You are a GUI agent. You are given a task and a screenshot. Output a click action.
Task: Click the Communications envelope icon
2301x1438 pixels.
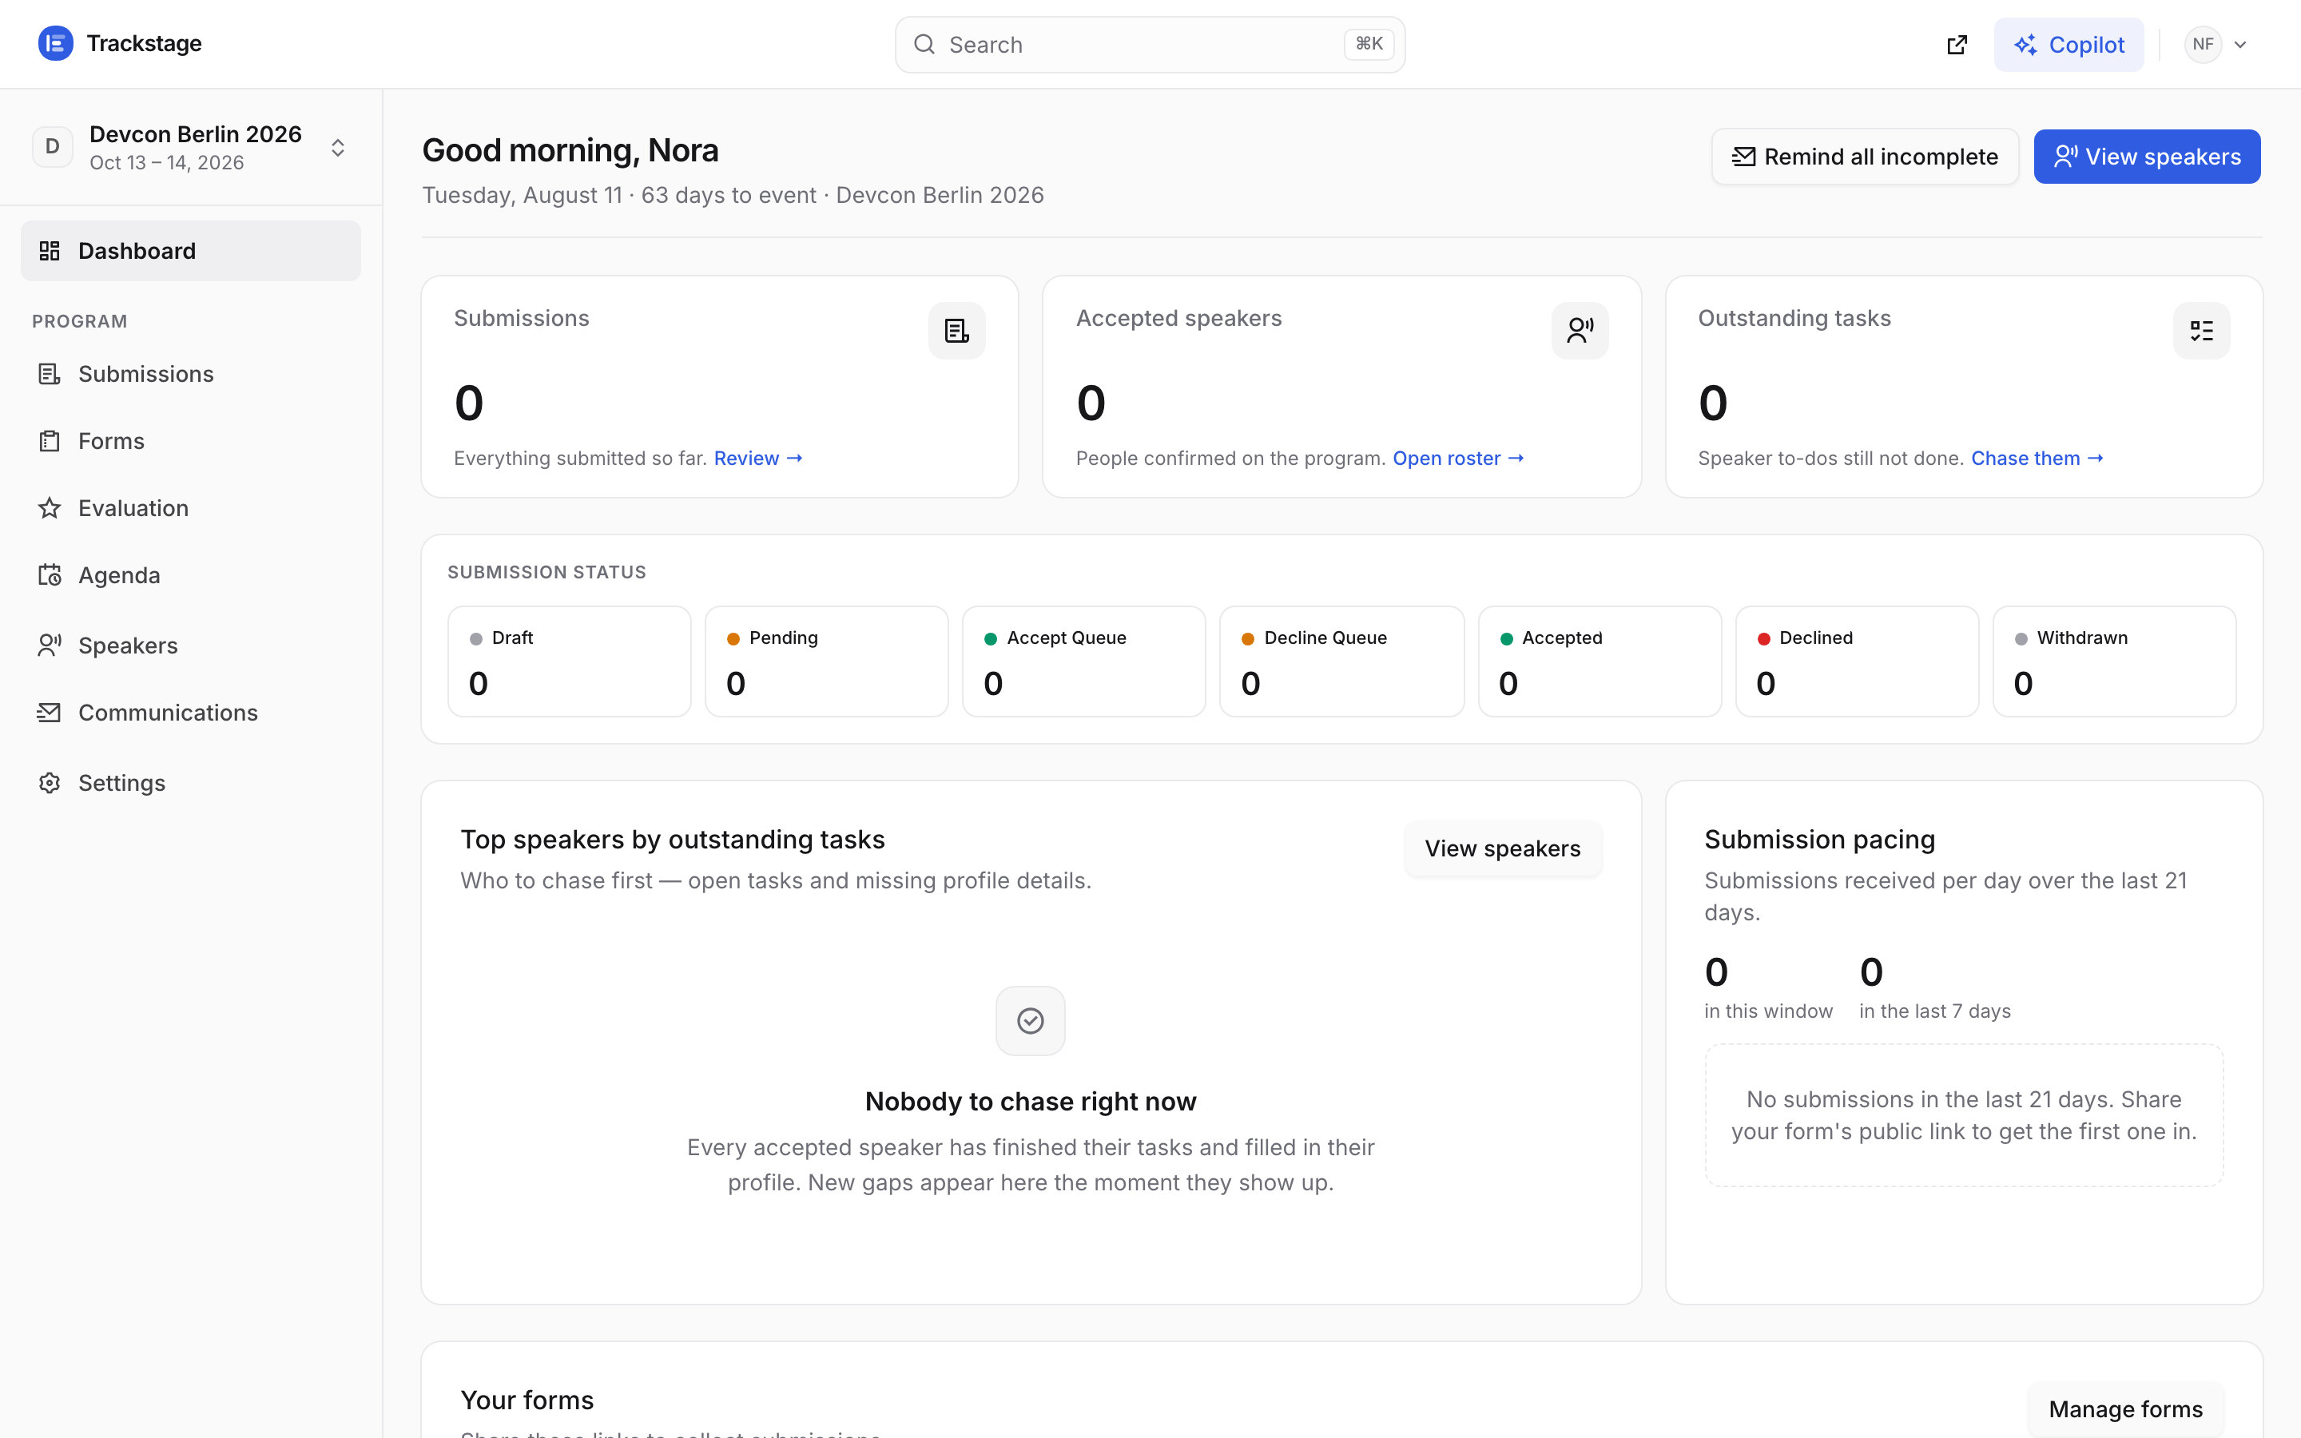click(50, 713)
